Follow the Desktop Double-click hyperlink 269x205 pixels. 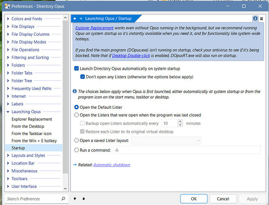pyautogui.click(x=131, y=55)
